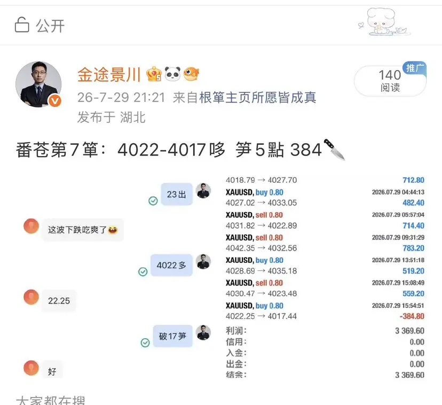This screenshot has width=442, height=405.
Task: Tap the orange avatar beside 22.25
Action: (x=31, y=297)
